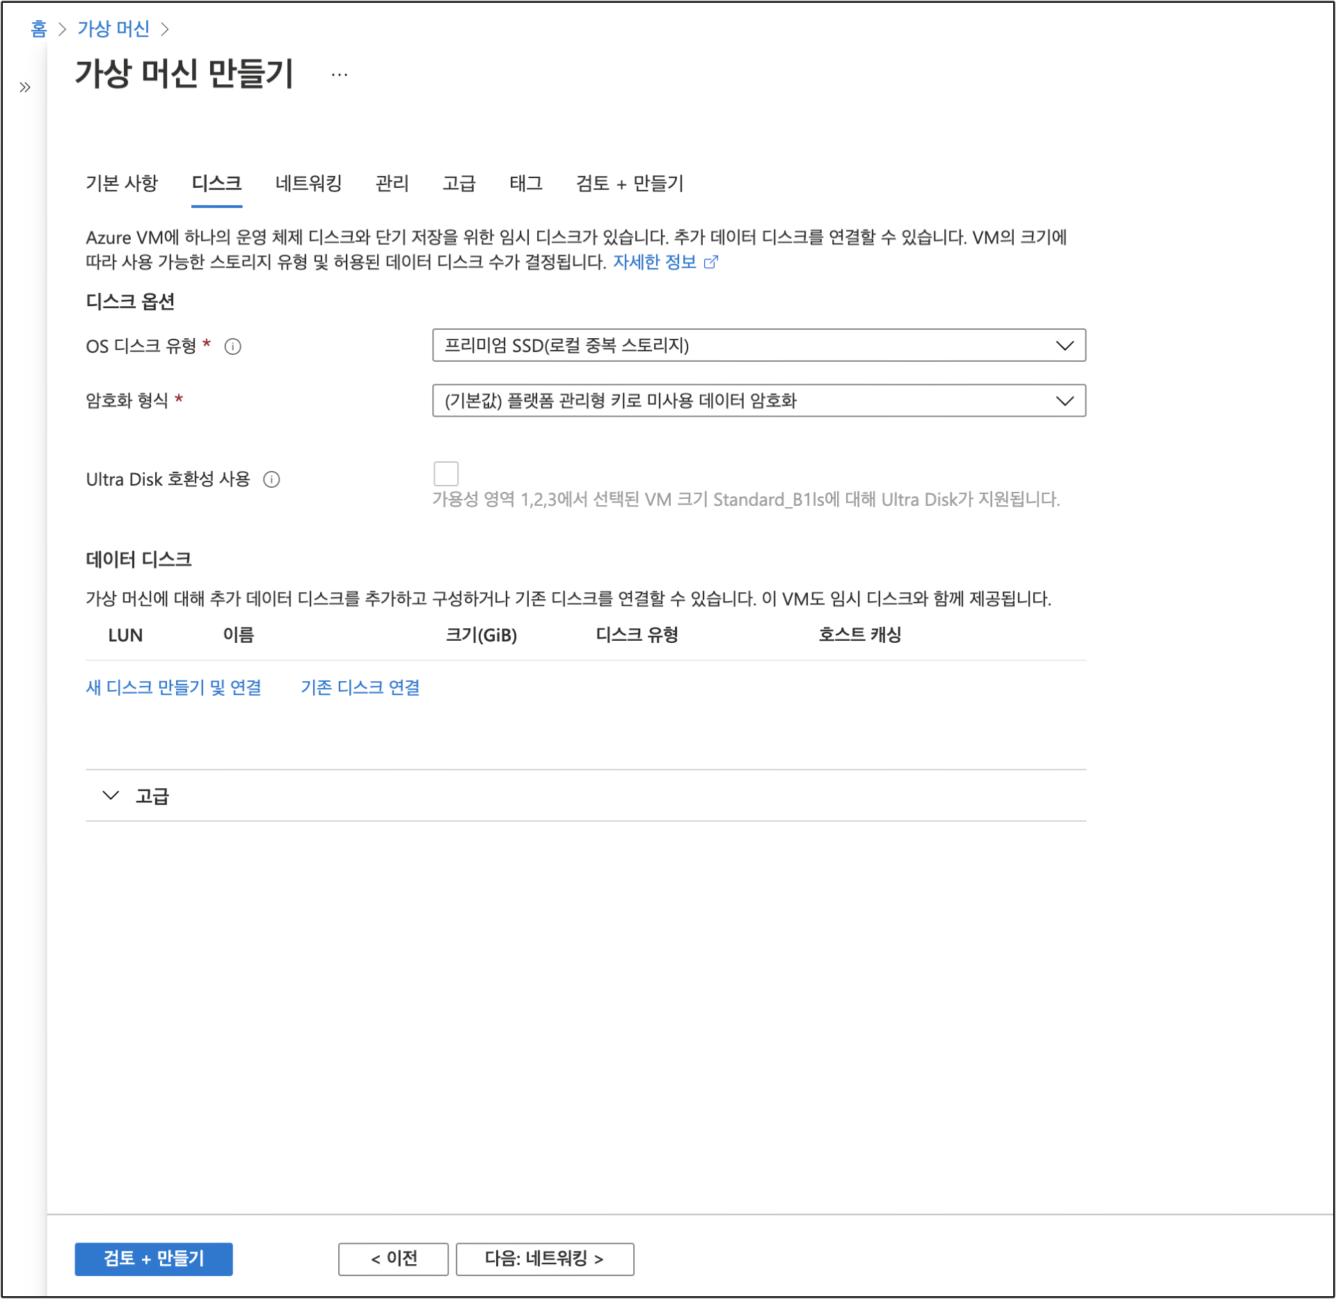Open the ellipsis menu beside 가상 머신 만들기

pos(339,74)
